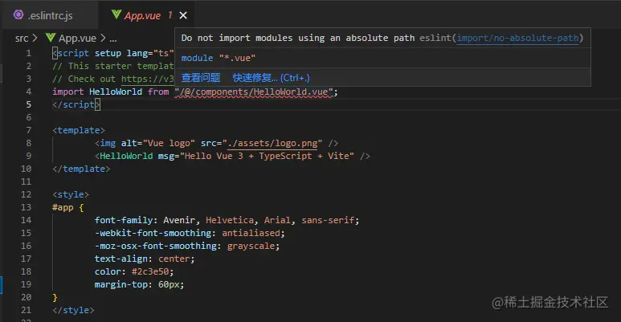This screenshot has width=621, height=322.
Task: Click the ESLint icon on .eslintrc.js tab
Action: [18, 15]
